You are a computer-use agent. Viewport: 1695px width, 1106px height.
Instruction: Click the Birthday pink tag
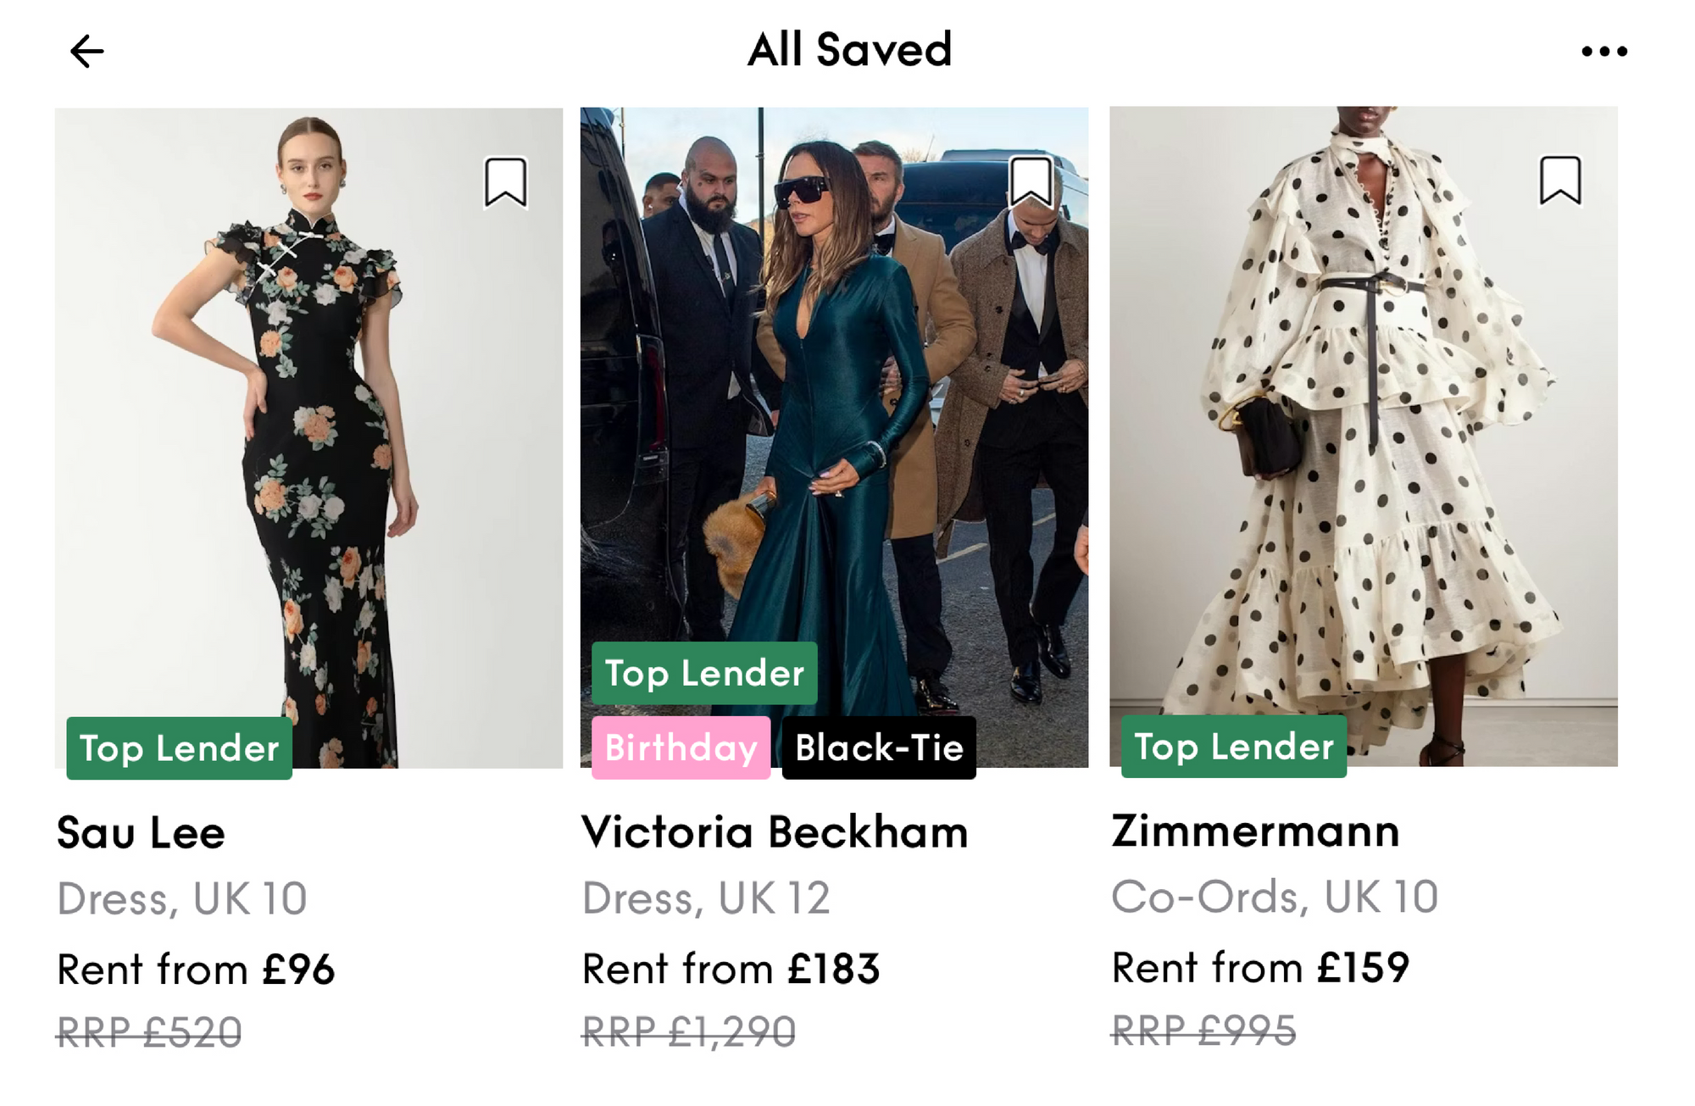[x=681, y=748]
